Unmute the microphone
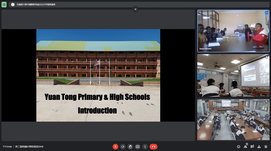Image resolution: width=271 pixels, height=151 pixels. tap(116, 146)
